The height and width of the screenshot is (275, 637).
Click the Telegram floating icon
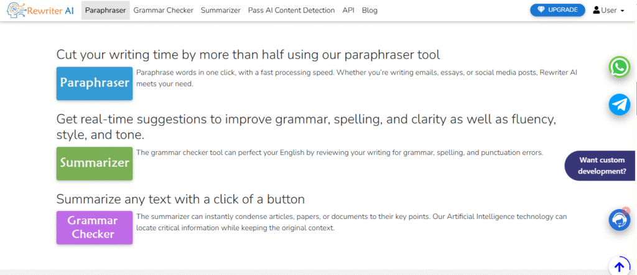coord(619,105)
